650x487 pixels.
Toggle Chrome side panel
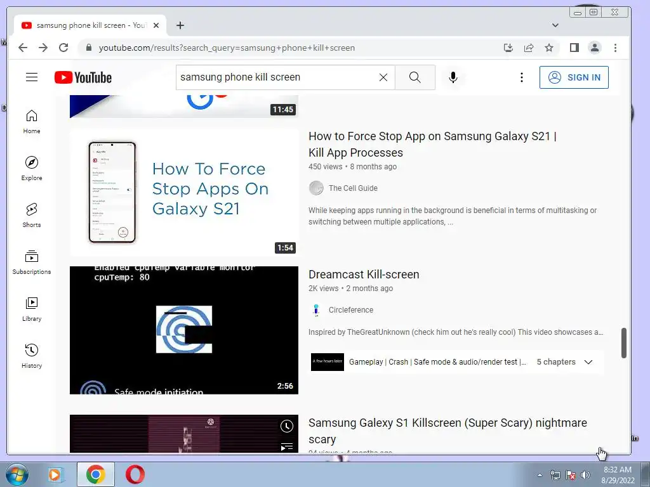tap(574, 48)
